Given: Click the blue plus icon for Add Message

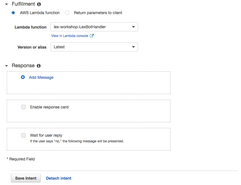Looking at the screenshot, I should pos(23,77).
